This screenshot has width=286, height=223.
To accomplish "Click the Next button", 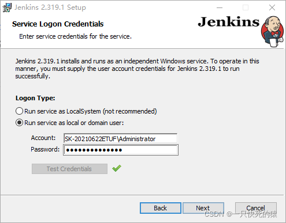I will coord(203,208).
